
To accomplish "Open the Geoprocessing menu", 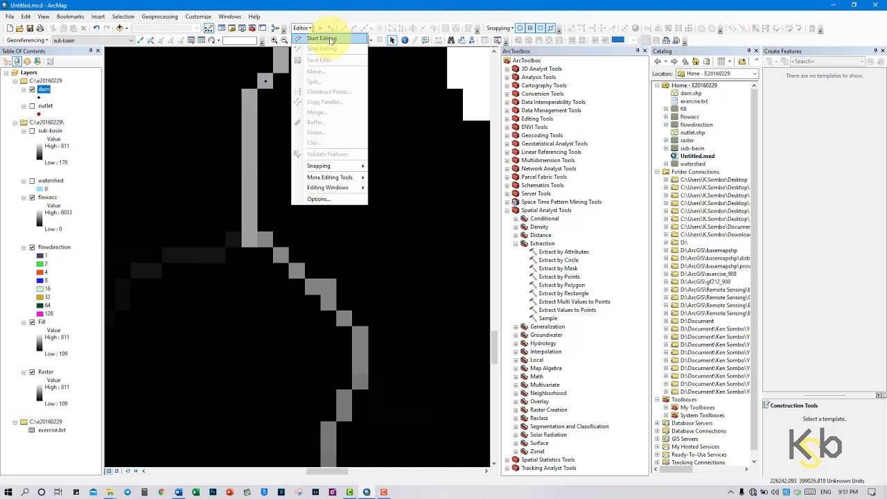I will [159, 17].
